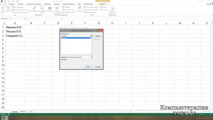This screenshot has width=213, height=120.
Task: Open the Макросы list button
Action: tap(8, 9)
